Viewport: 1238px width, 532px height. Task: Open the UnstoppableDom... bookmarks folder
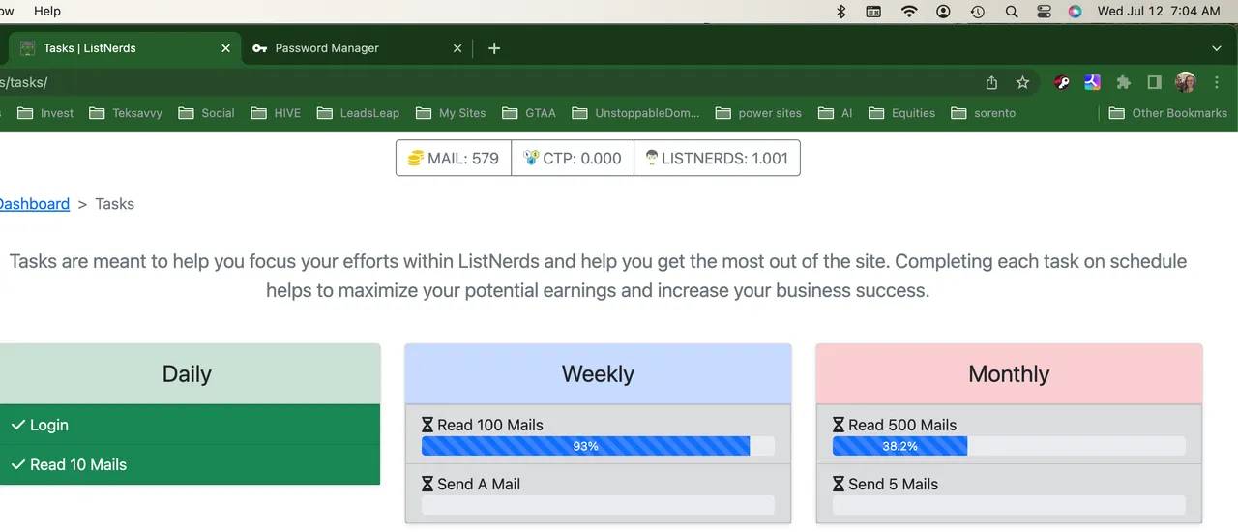tap(635, 113)
